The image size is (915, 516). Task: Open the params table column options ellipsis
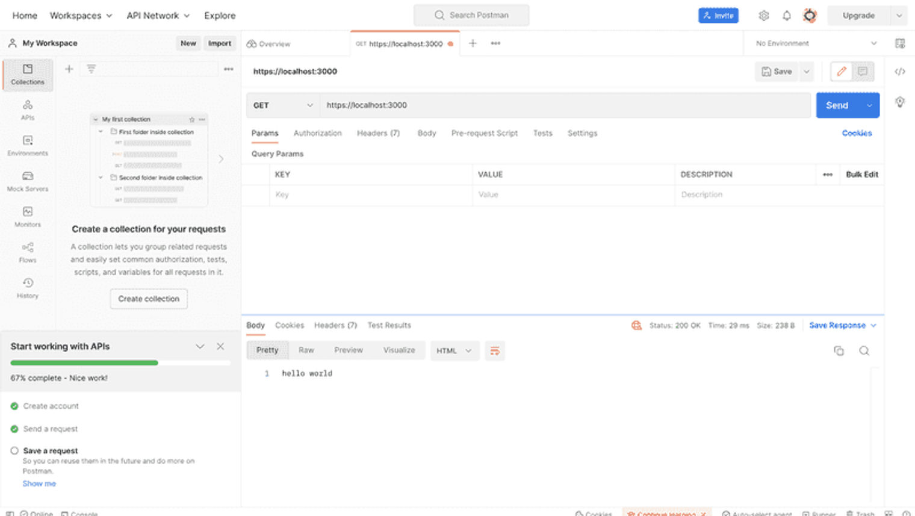pyautogui.click(x=828, y=175)
